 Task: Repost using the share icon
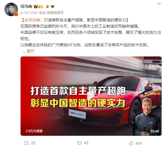click(x=26, y=143)
